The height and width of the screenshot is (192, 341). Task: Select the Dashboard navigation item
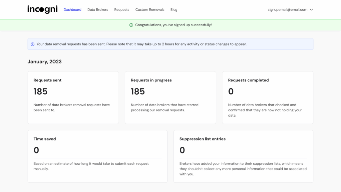click(x=72, y=10)
